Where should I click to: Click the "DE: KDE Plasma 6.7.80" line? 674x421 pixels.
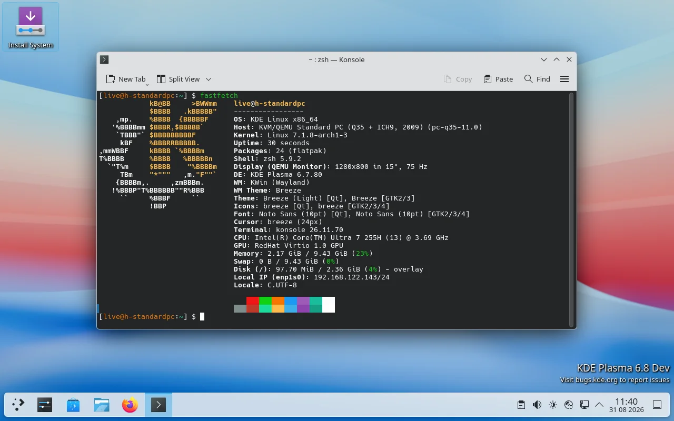pyautogui.click(x=278, y=175)
